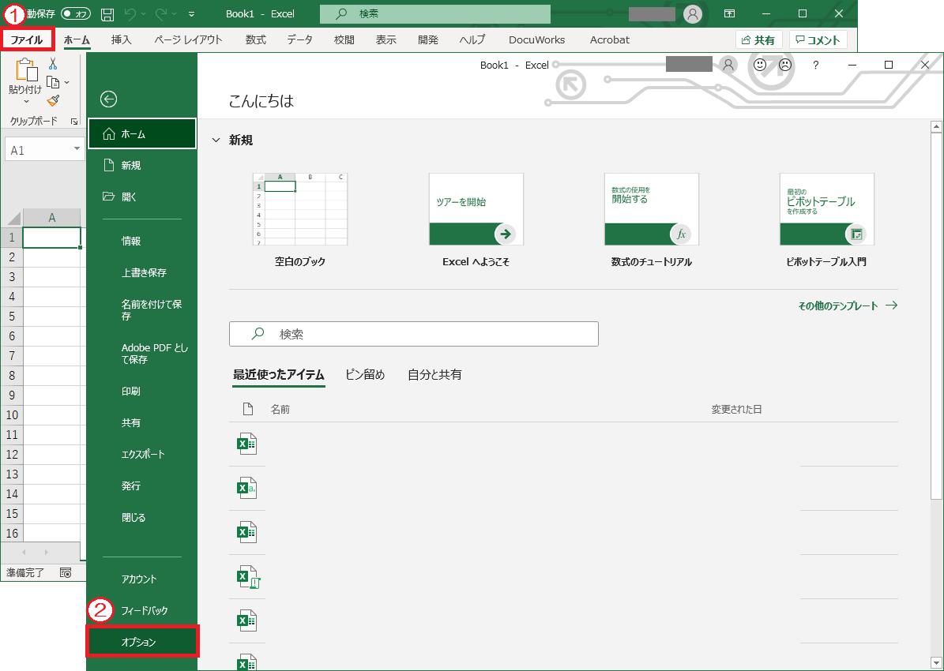
Task: Click the question mark help icon
Action: (x=816, y=66)
